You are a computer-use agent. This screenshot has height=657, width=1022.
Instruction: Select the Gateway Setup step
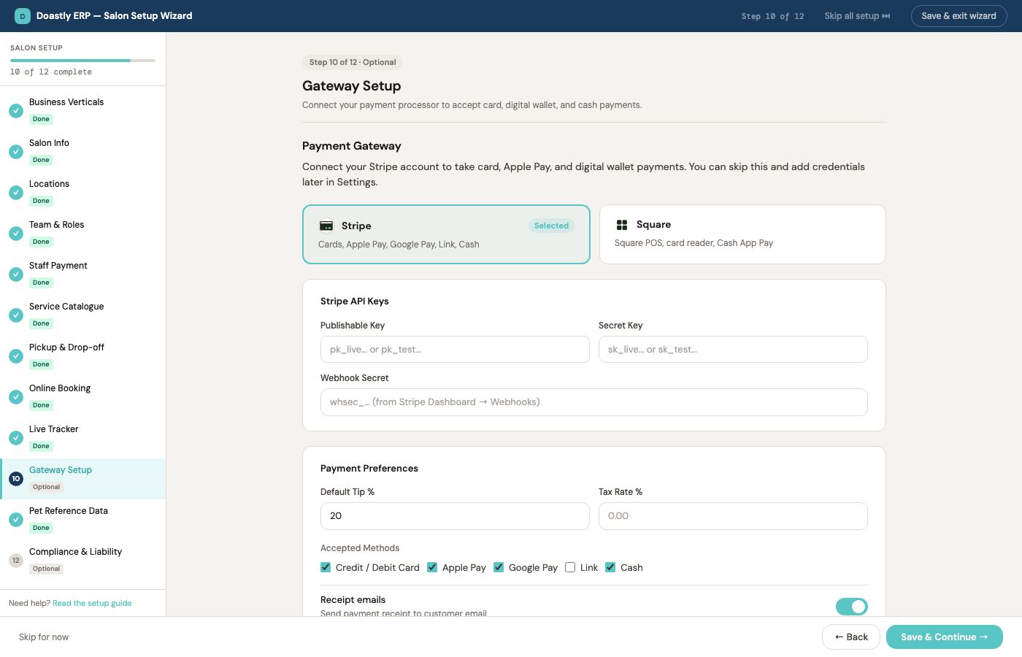(83, 479)
